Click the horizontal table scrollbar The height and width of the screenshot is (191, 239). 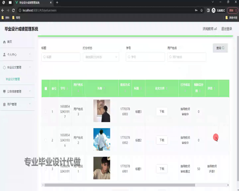coord(119,185)
